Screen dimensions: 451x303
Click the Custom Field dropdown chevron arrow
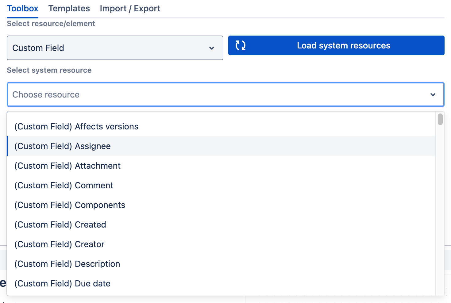pos(211,48)
